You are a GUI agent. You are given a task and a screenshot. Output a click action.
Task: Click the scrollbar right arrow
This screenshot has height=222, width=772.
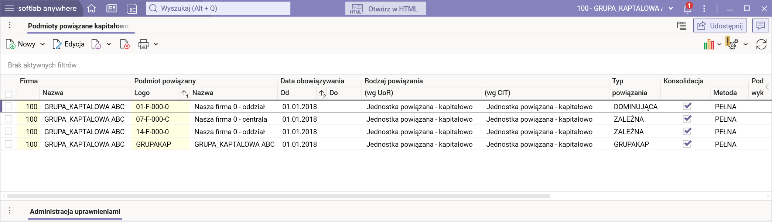coord(768,196)
